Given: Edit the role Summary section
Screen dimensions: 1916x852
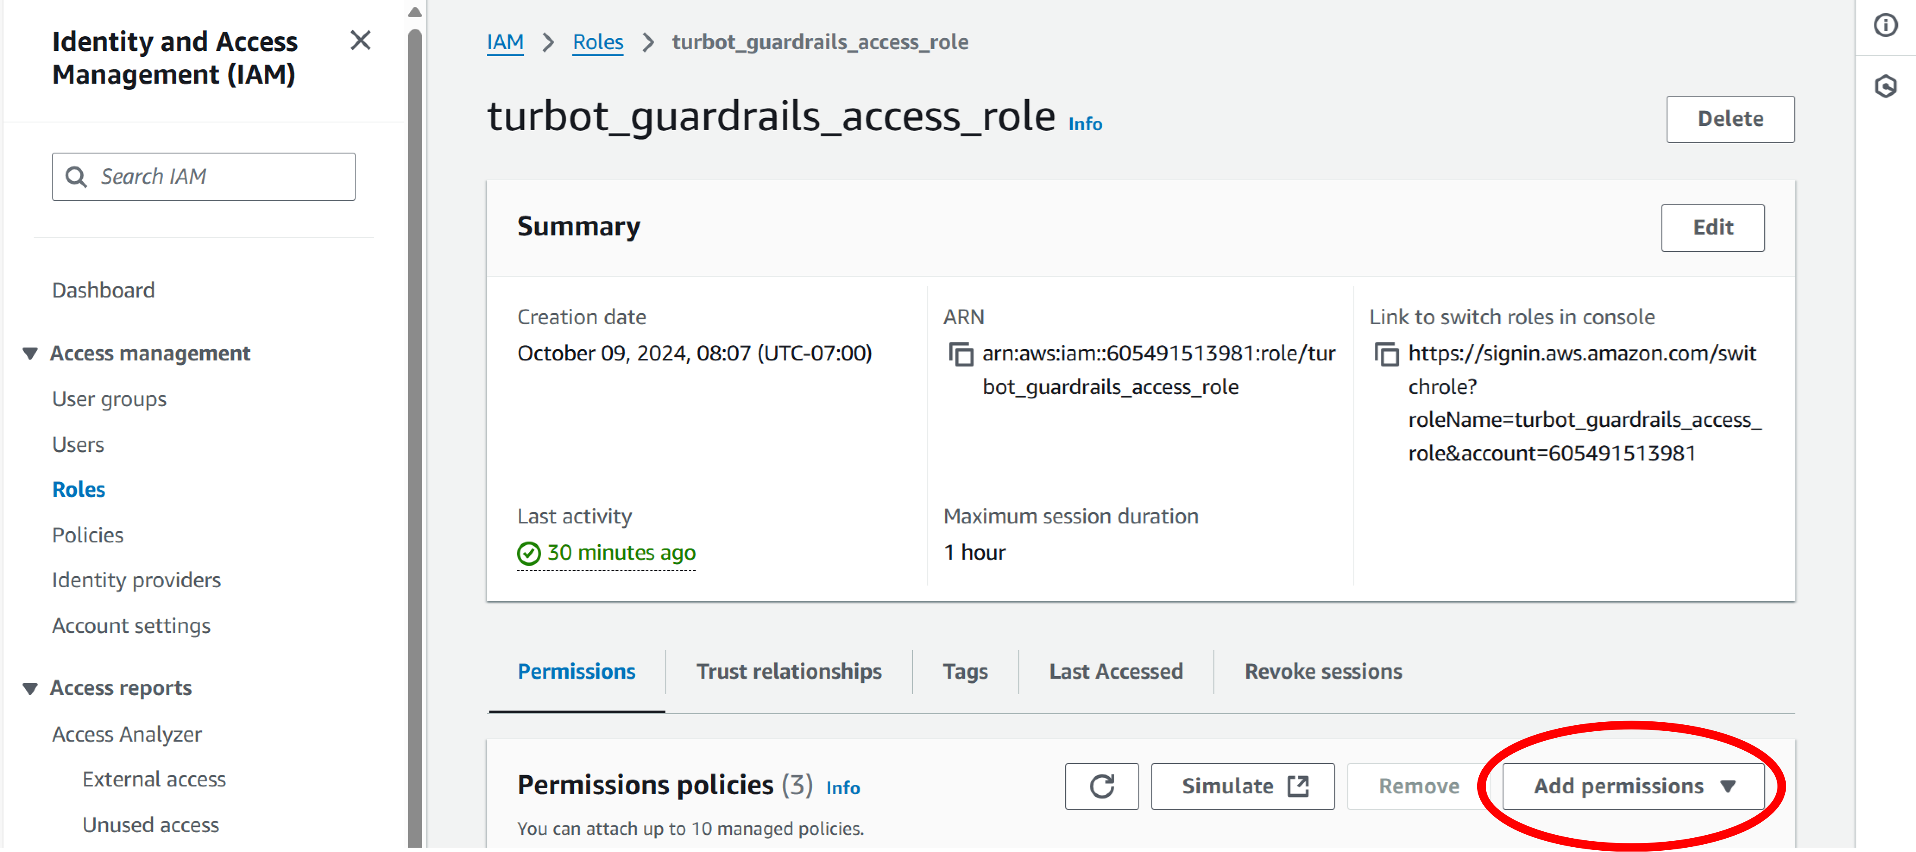Looking at the screenshot, I should tap(1712, 228).
